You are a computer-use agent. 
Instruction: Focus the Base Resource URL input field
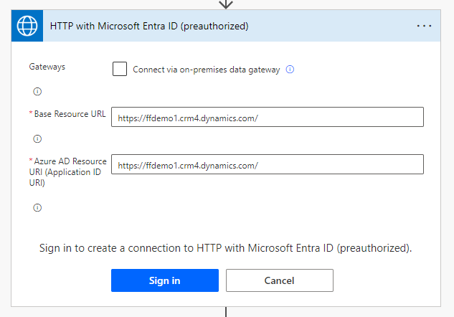click(267, 118)
